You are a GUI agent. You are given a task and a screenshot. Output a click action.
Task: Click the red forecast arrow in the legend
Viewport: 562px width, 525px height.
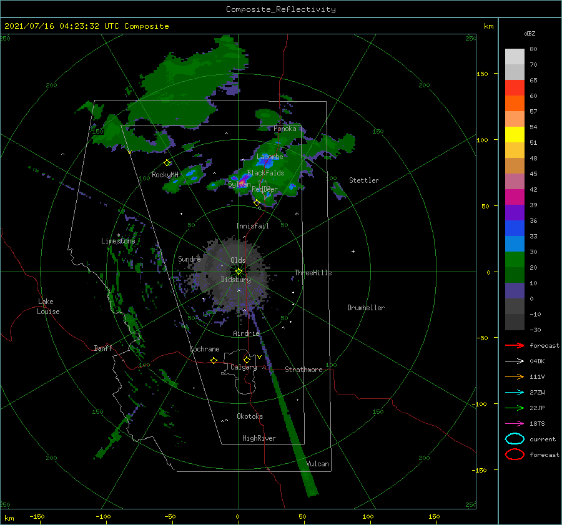[x=515, y=345]
